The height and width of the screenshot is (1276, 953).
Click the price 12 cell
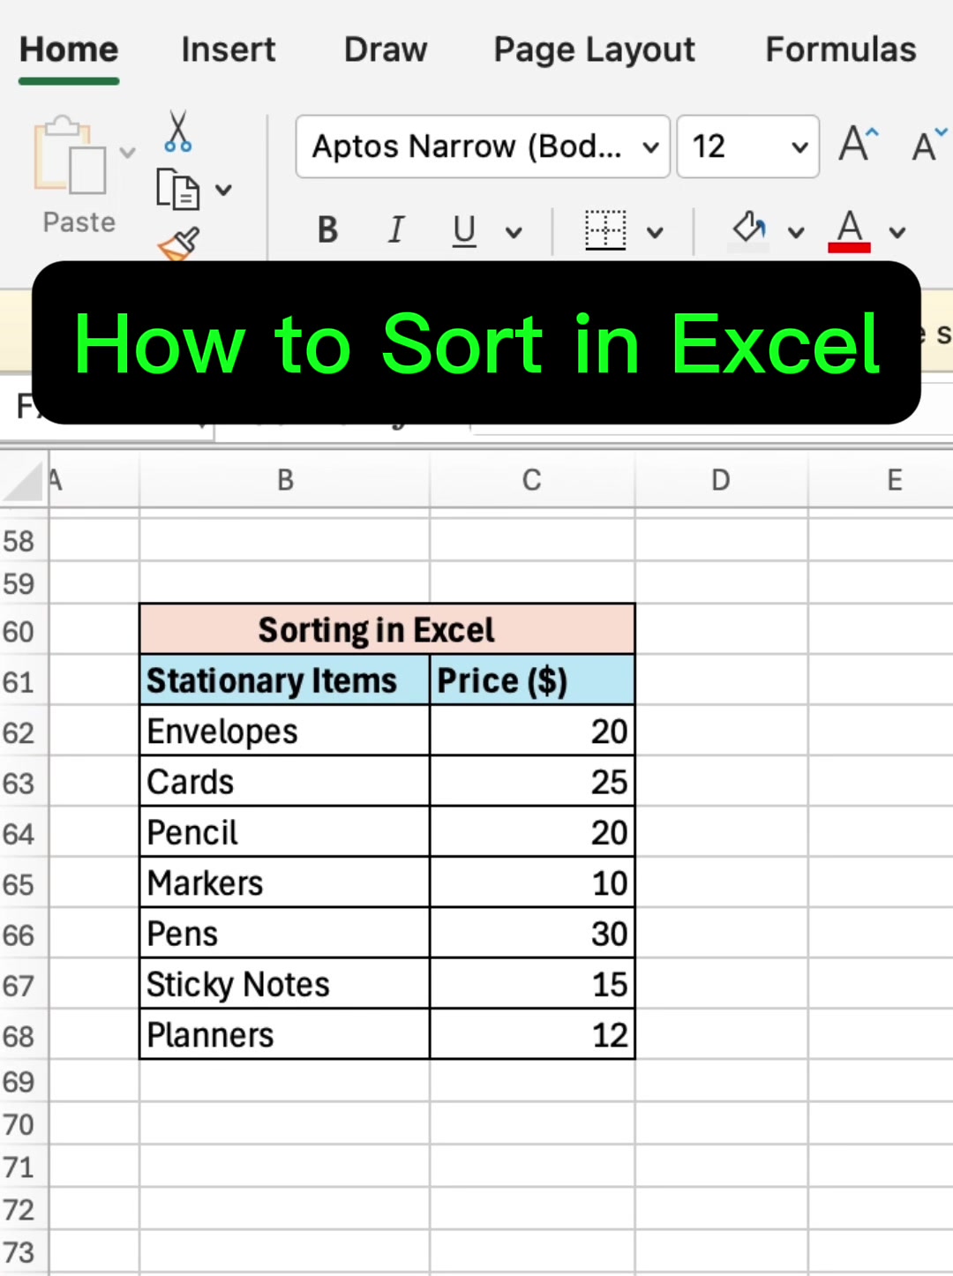(532, 1034)
